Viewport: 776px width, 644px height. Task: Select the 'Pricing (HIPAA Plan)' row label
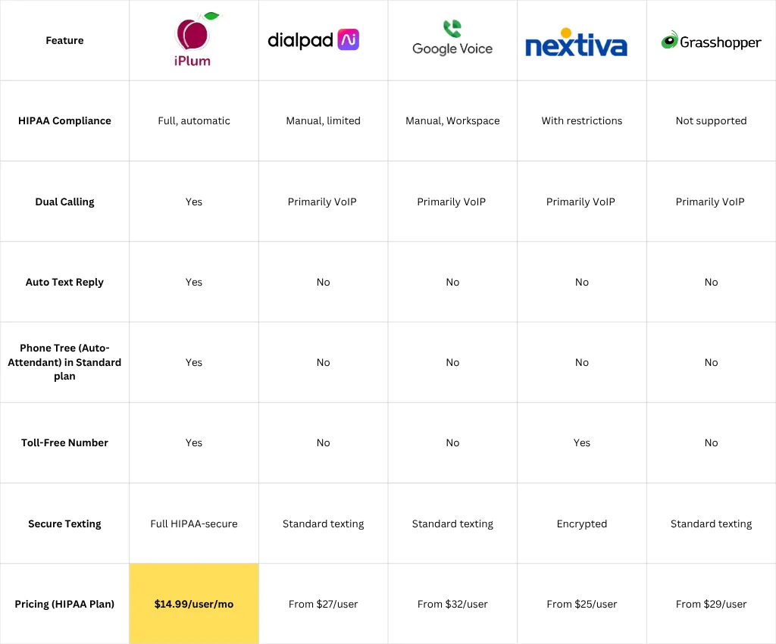click(64, 604)
